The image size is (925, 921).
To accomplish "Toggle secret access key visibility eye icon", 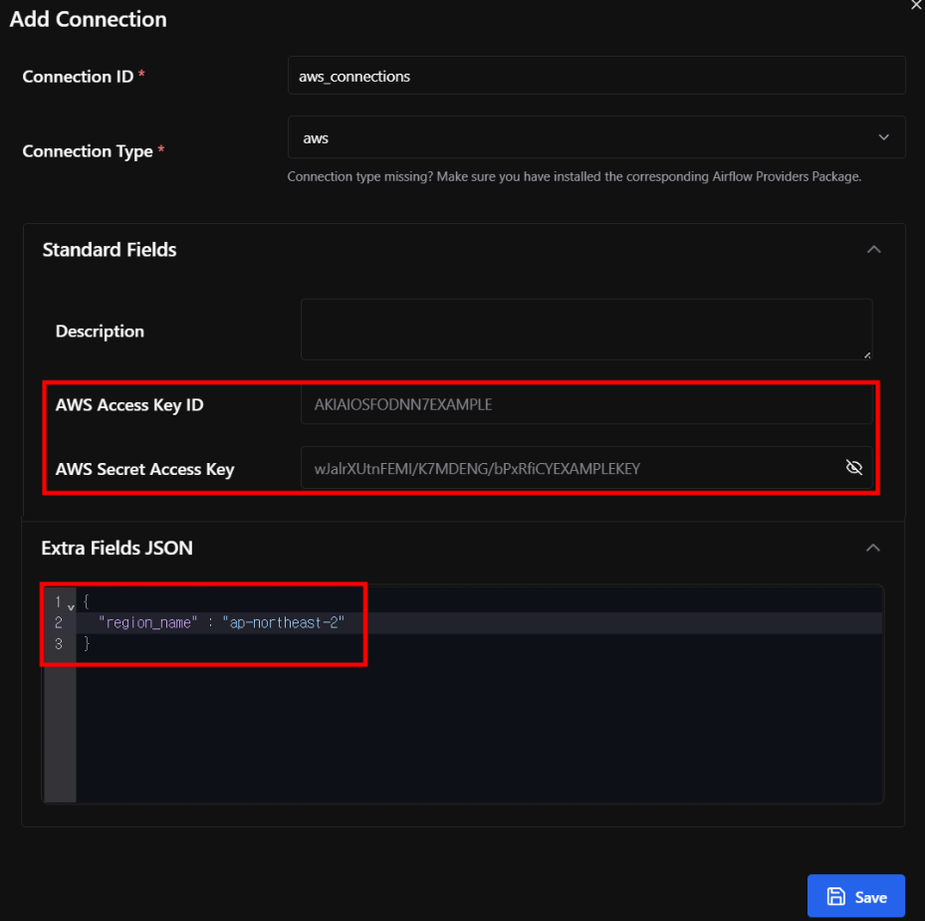I will pyautogui.click(x=853, y=467).
